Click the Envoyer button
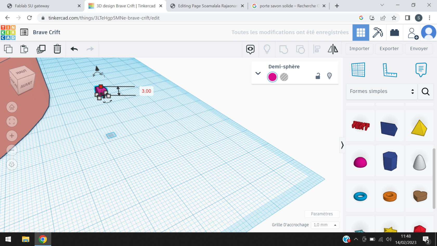This screenshot has width=437, height=246. coord(419,49)
